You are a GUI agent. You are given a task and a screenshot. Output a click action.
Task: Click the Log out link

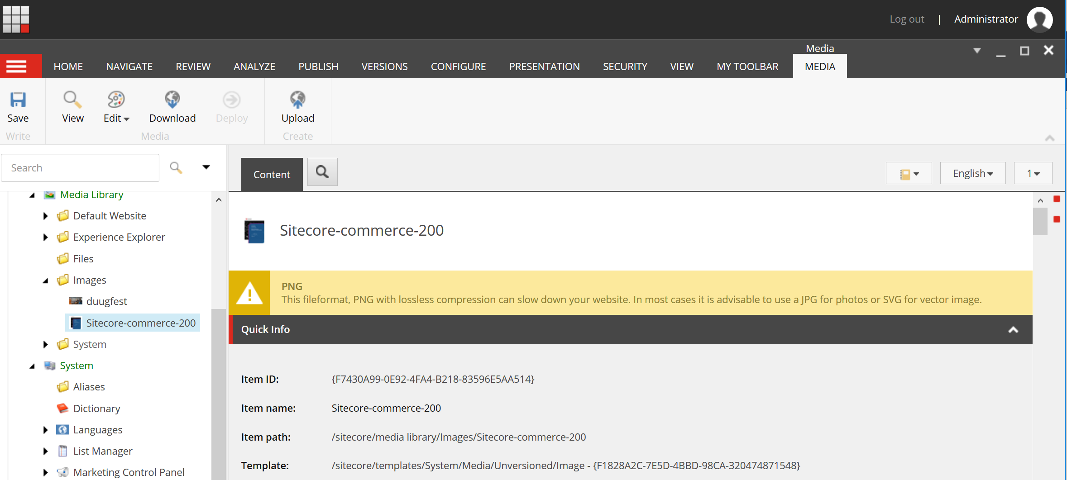point(907,19)
